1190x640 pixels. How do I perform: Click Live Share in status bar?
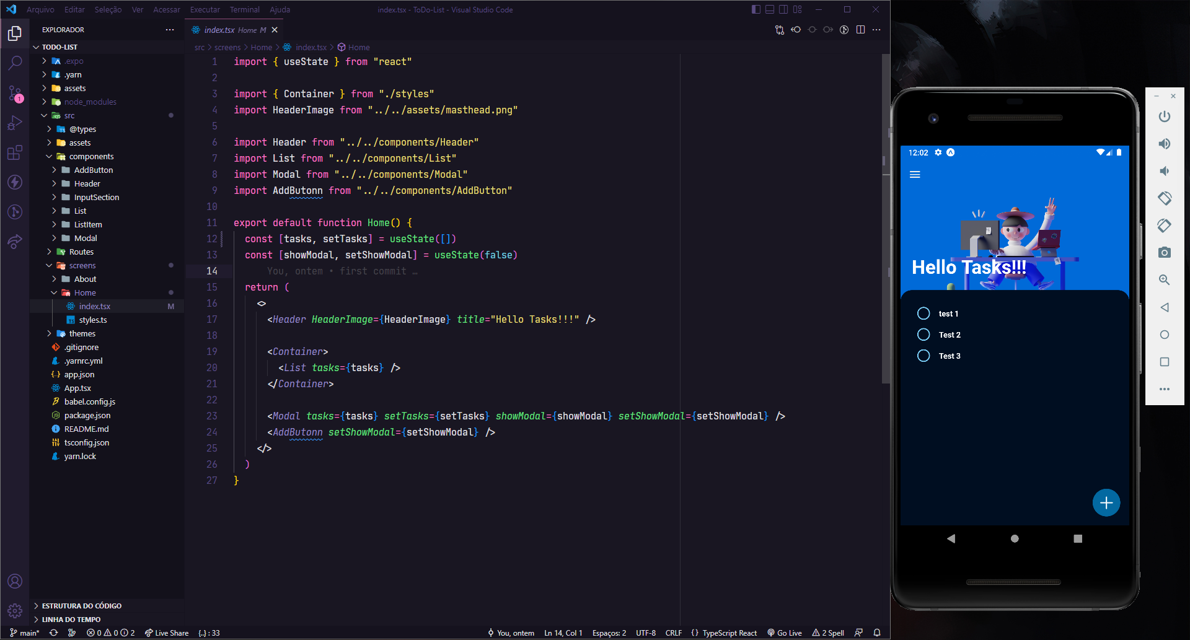coord(167,633)
